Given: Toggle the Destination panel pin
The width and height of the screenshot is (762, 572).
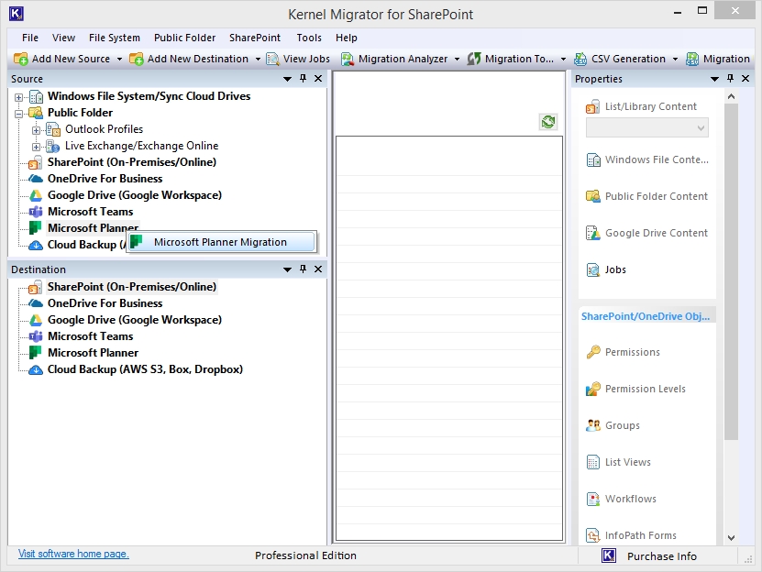Looking at the screenshot, I should coord(304,269).
